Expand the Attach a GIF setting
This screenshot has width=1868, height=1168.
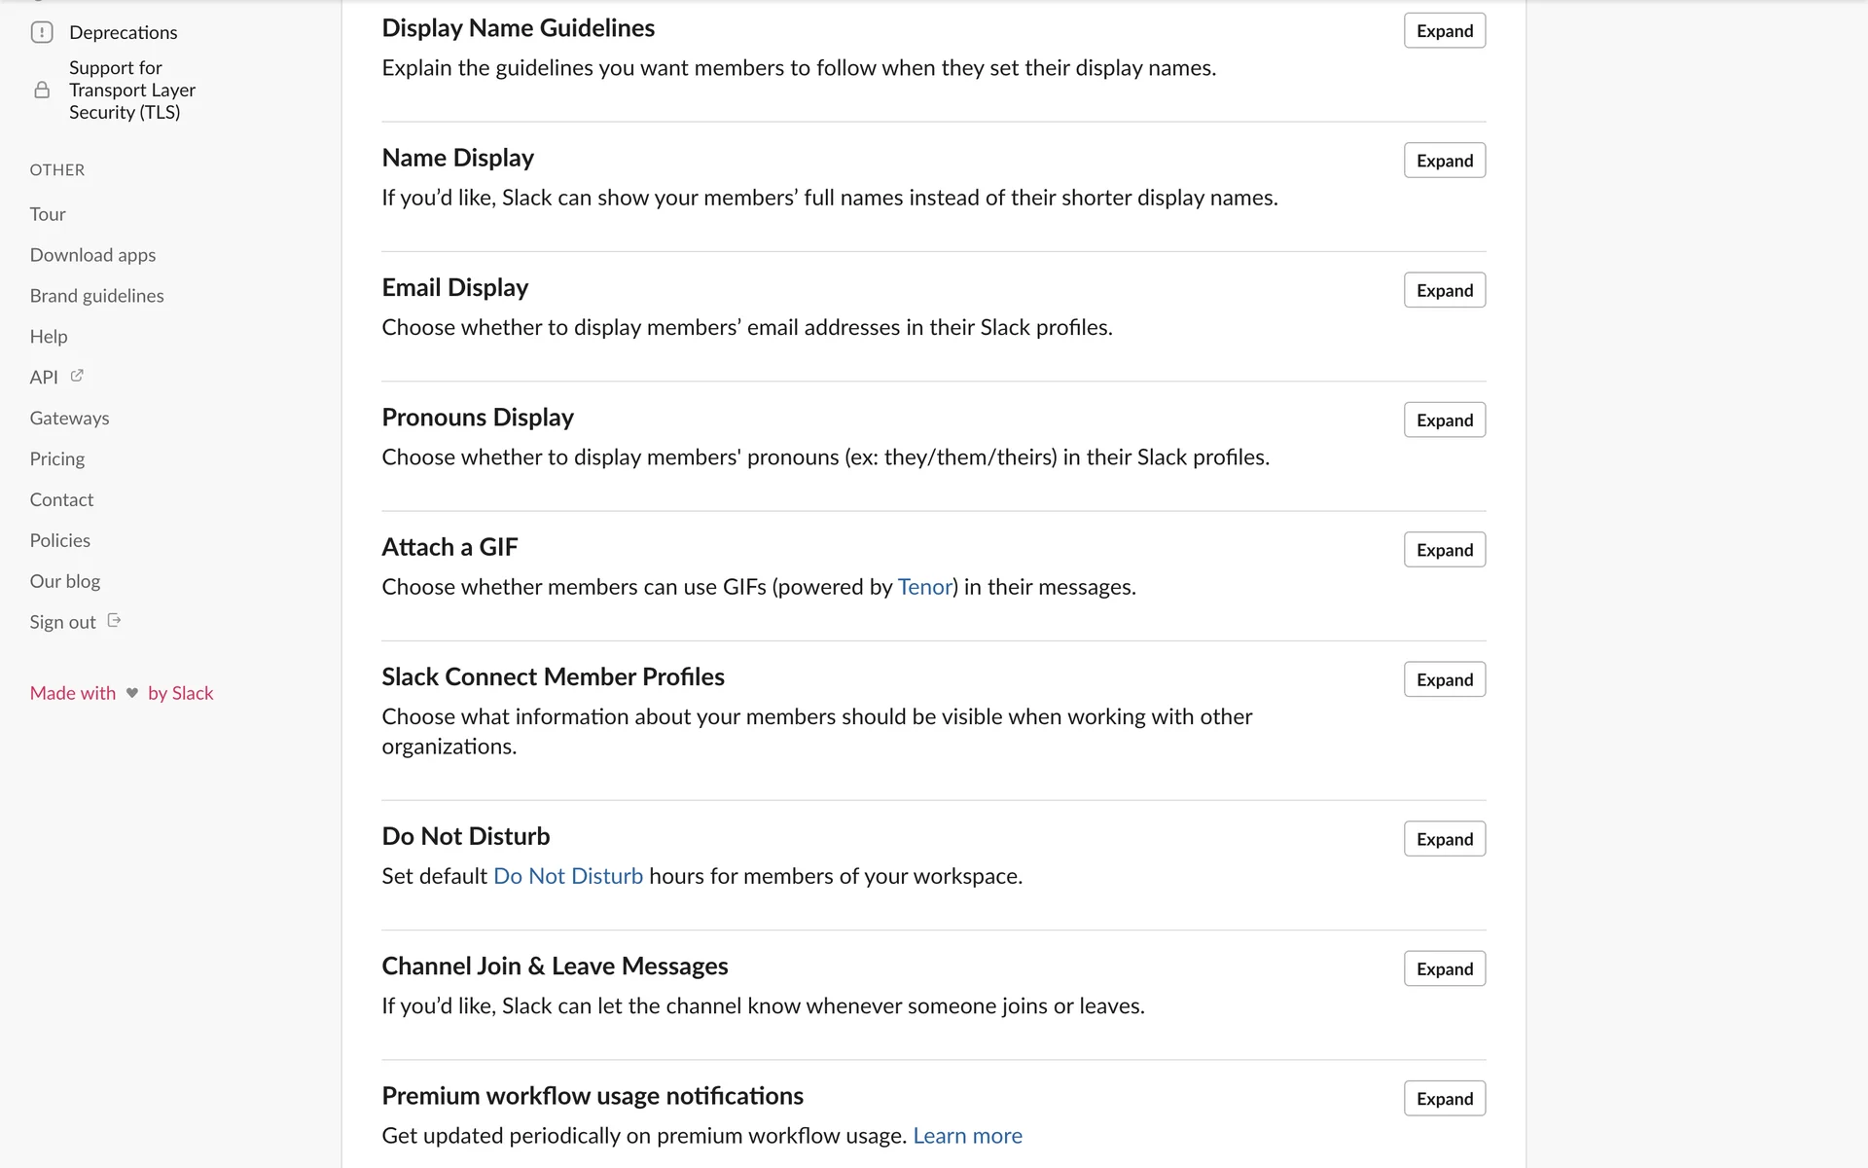click(x=1444, y=550)
